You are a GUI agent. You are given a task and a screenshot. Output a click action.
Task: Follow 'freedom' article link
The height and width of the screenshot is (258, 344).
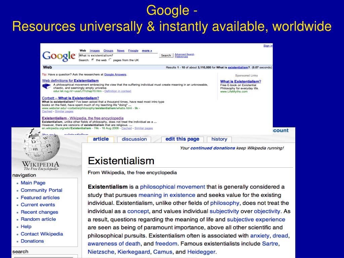tap(166, 244)
